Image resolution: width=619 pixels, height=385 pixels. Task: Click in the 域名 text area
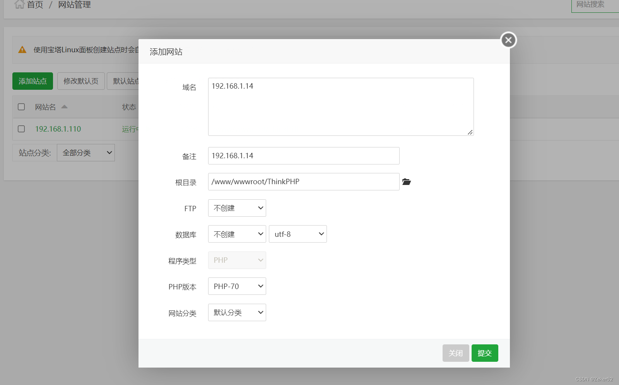[341, 107]
